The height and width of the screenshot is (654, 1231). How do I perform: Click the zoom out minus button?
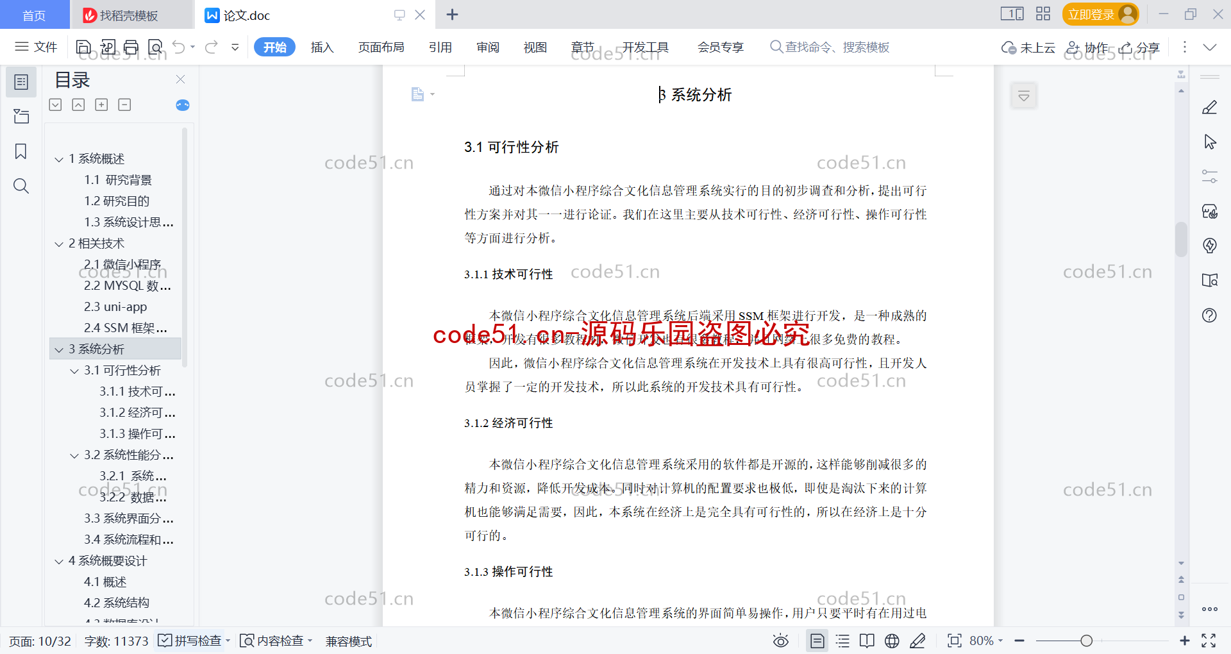tap(1019, 641)
